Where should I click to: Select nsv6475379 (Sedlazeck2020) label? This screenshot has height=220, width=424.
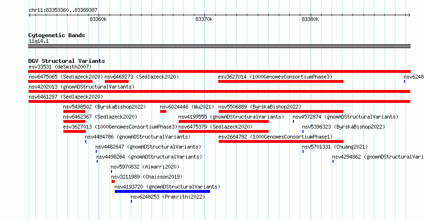(x=215, y=127)
